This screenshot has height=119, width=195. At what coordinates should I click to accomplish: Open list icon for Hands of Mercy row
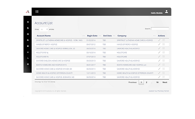tap(164, 44)
